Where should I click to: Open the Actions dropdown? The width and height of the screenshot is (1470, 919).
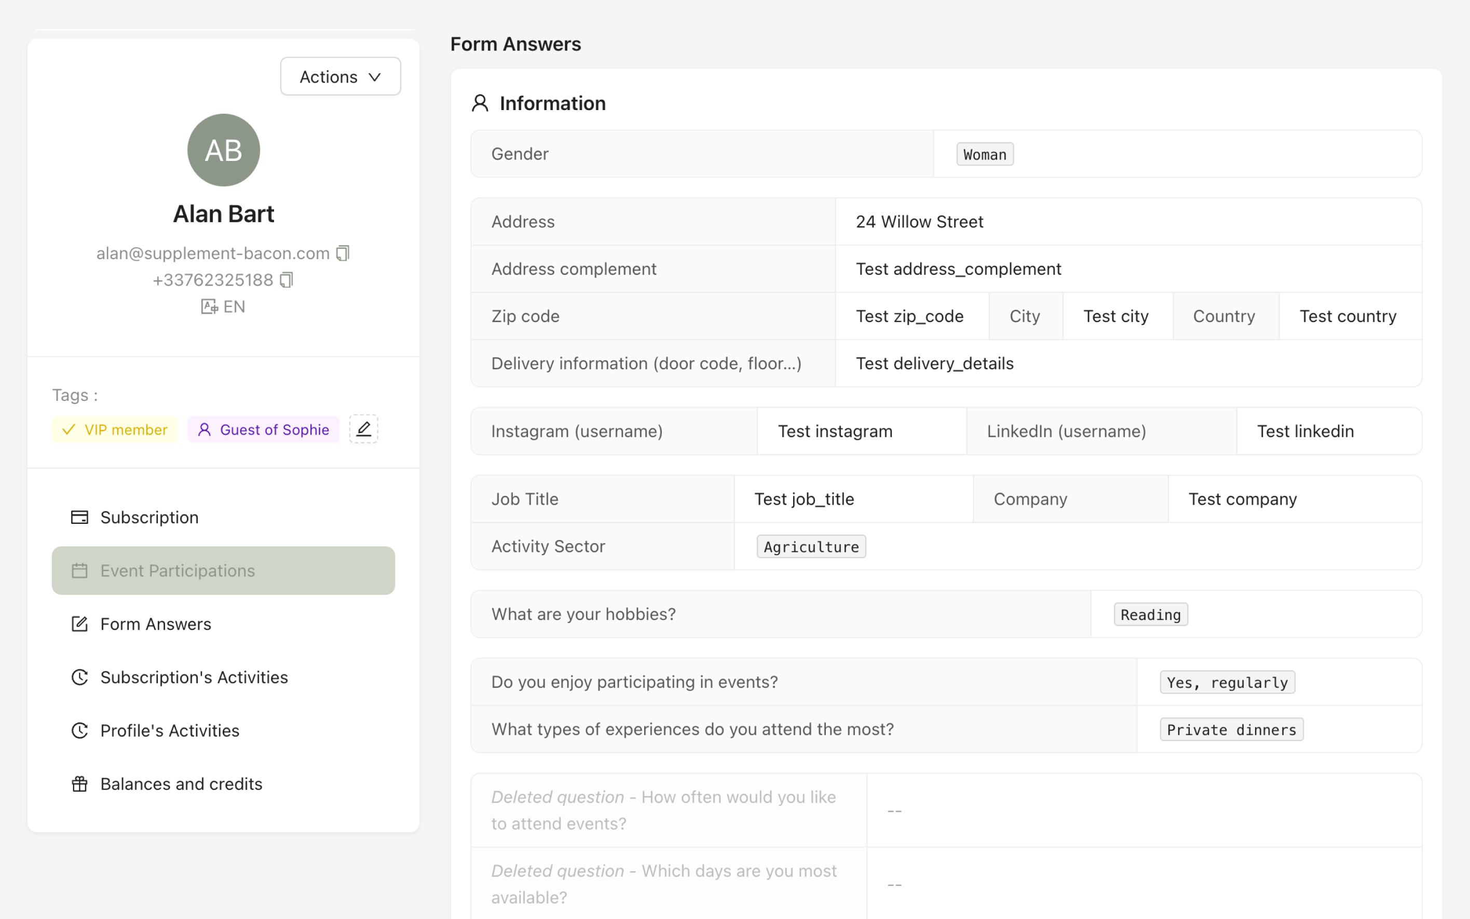pos(340,77)
